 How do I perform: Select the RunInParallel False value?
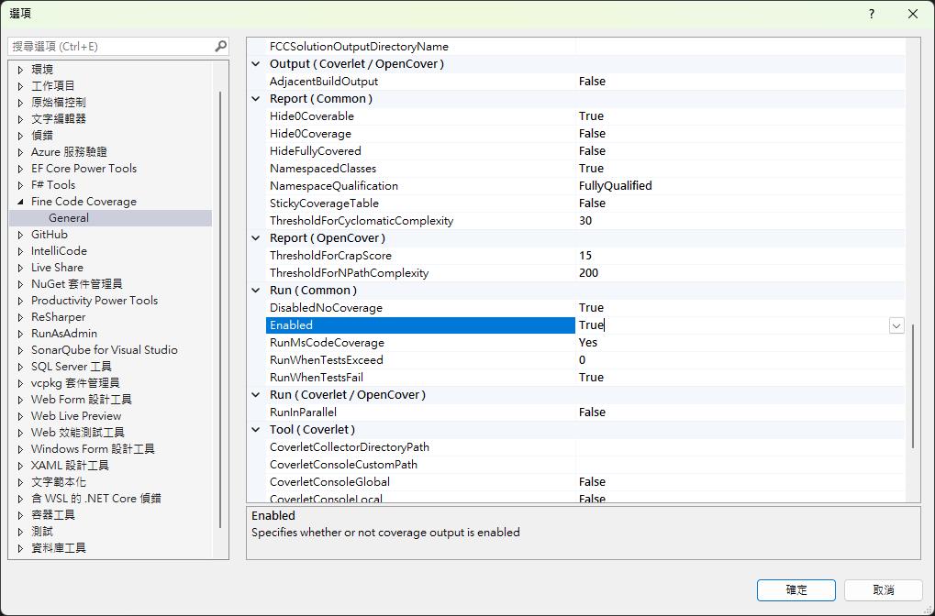click(x=592, y=412)
